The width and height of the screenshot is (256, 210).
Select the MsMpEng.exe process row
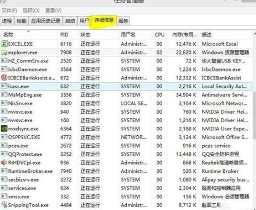point(126,95)
